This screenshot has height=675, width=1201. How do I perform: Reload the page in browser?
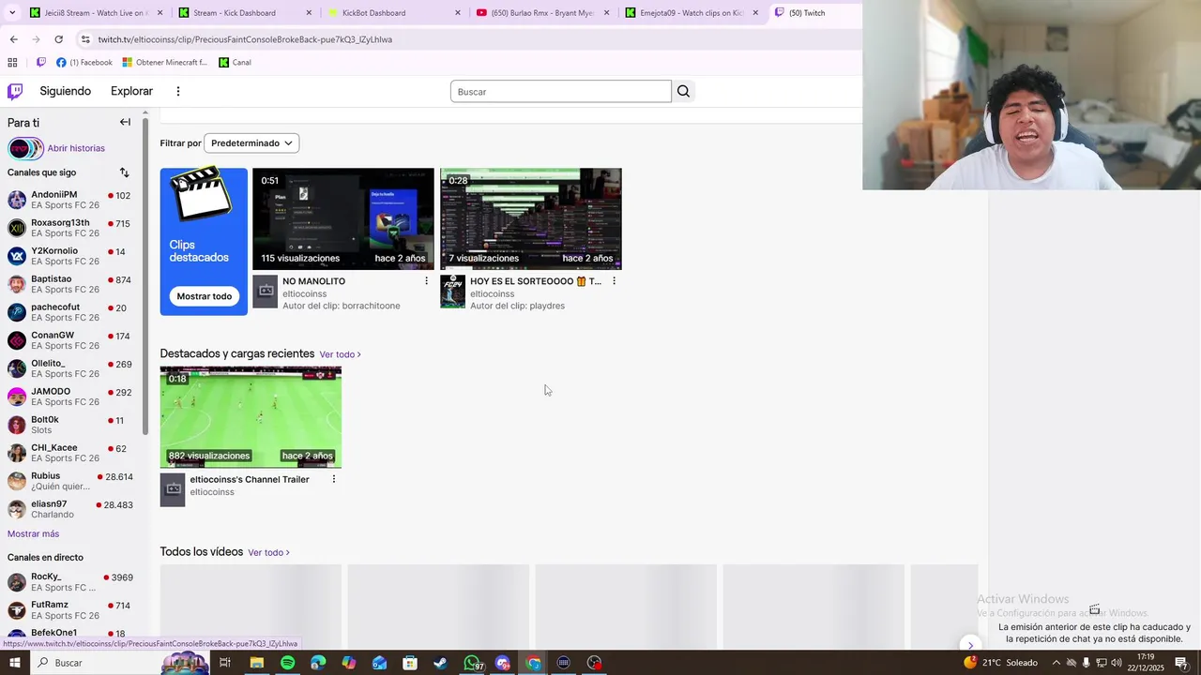point(58,39)
